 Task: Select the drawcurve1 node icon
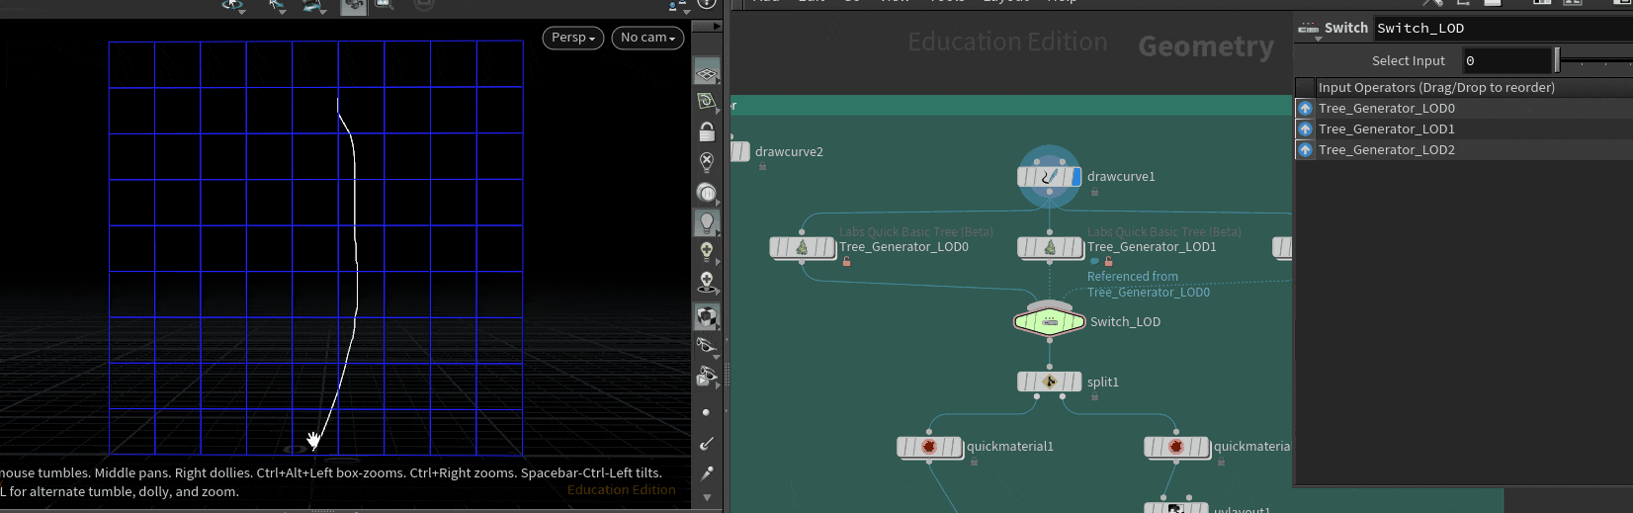[1050, 177]
